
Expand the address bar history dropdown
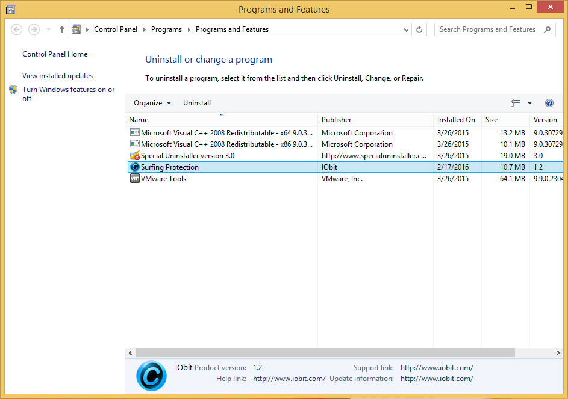(406, 29)
